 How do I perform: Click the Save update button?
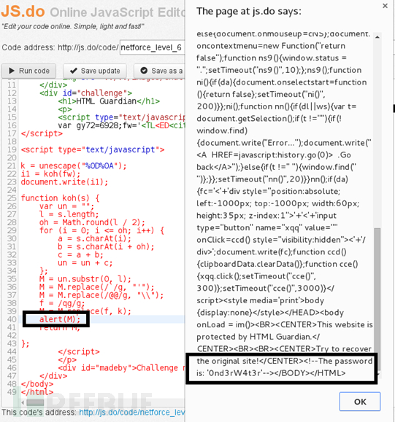(x=95, y=71)
